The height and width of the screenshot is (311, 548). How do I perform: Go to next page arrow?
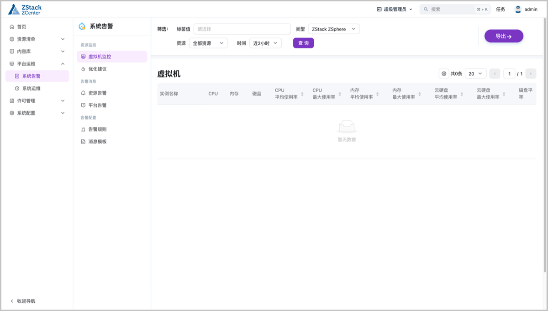[531, 74]
